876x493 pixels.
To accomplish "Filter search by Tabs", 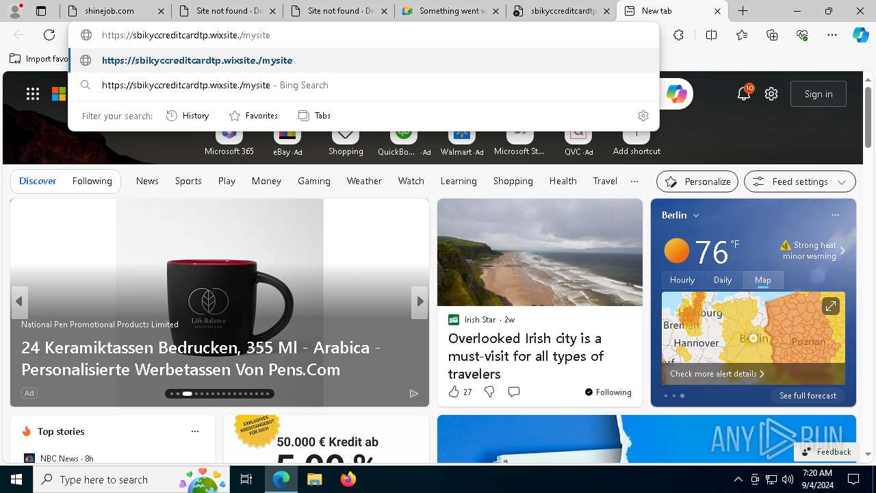I will click(314, 116).
